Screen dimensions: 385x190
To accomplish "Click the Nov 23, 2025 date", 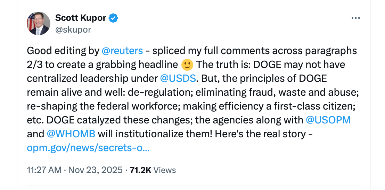I will [95, 170].
